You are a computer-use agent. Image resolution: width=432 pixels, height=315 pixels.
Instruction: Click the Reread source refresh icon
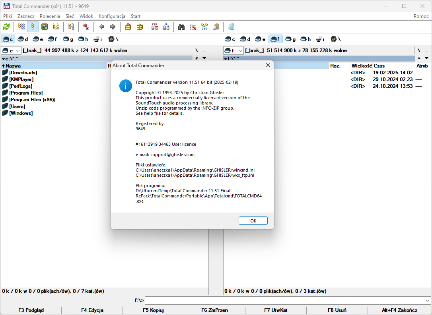[6, 27]
